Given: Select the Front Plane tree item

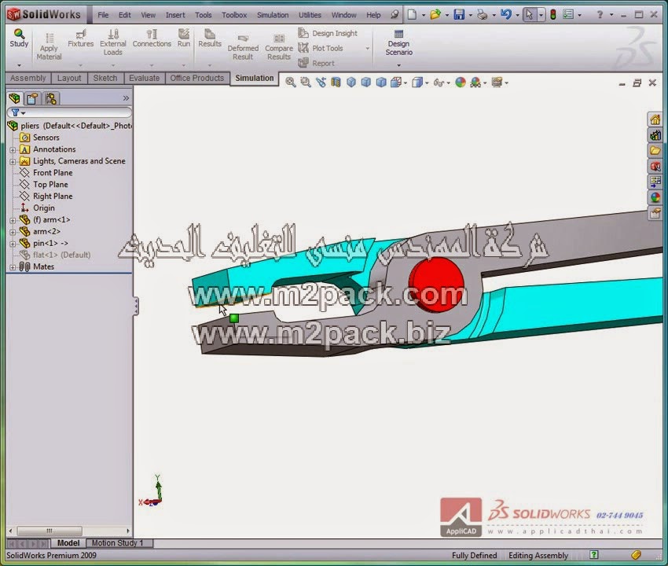Looking at the screenshot, I should point(53,173).
